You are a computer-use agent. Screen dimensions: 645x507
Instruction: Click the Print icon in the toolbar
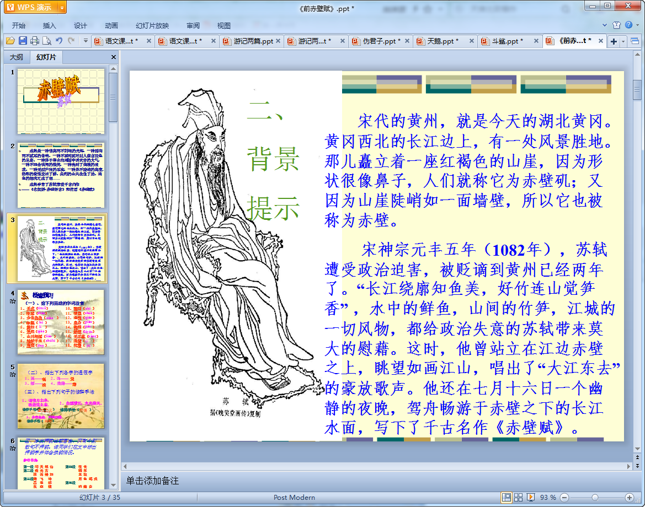click(x=35, y=41)
